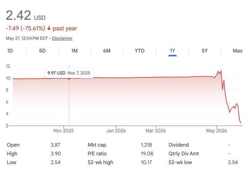Click the 9.97 USD Nov 7, 2025 tooltip

coord(69,73)
